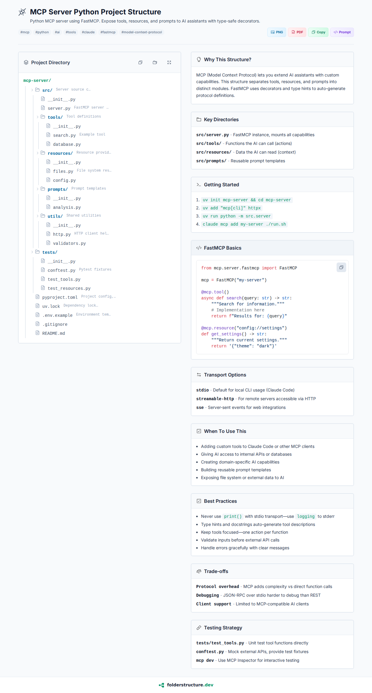The height and width of the screenshot is (693, 372).
Task: Toggle the utils/ folder chevron
Action: click(x=37, y=216)
